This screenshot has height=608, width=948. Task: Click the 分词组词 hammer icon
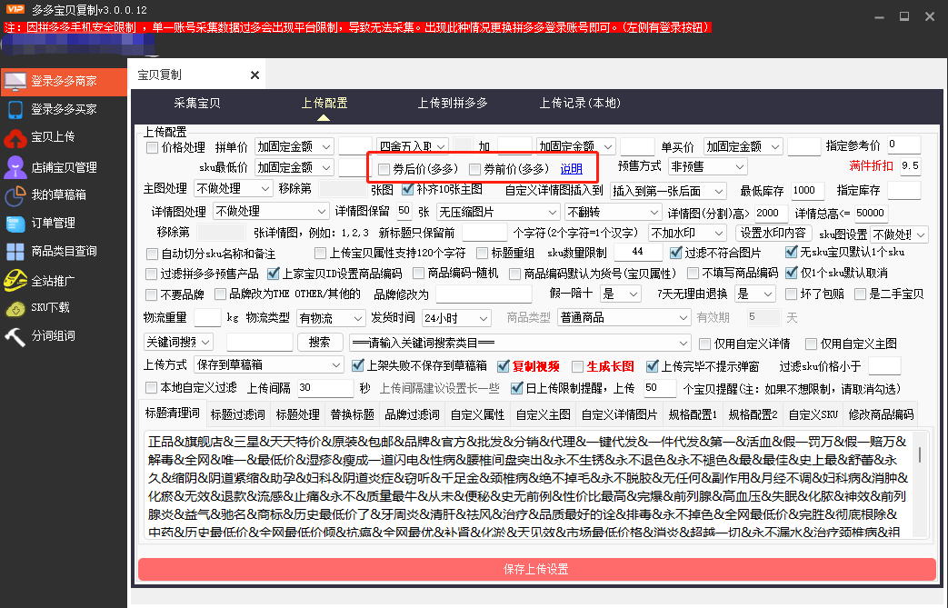[15, 336]
